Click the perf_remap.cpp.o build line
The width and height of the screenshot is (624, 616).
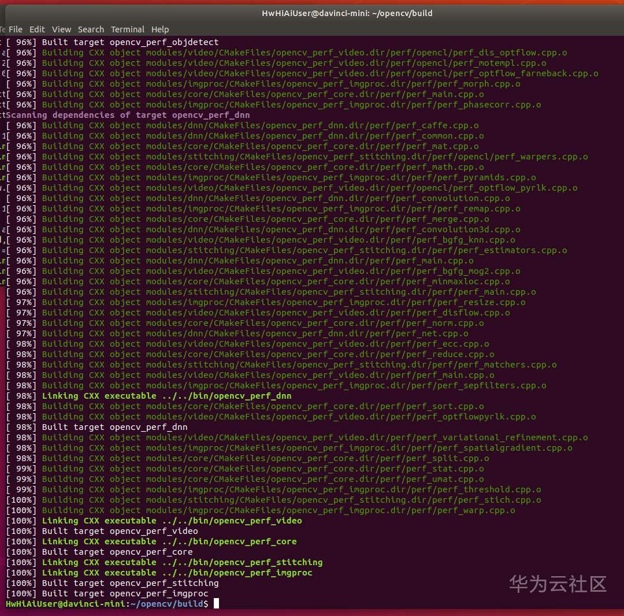(263, 209)
